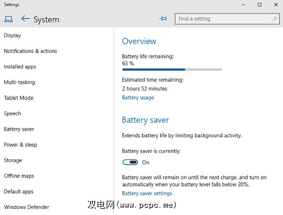The image size is (283, 215).
Task: Open Power & sleep settings
Action: point(20,145)
